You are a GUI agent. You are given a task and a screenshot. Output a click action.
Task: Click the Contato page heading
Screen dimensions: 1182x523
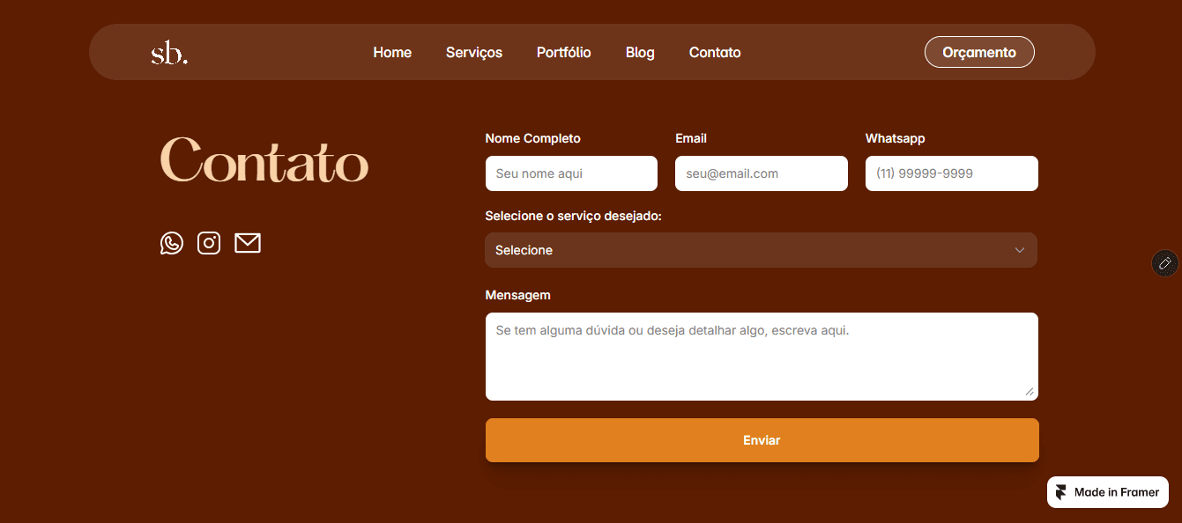coord(264,160)
